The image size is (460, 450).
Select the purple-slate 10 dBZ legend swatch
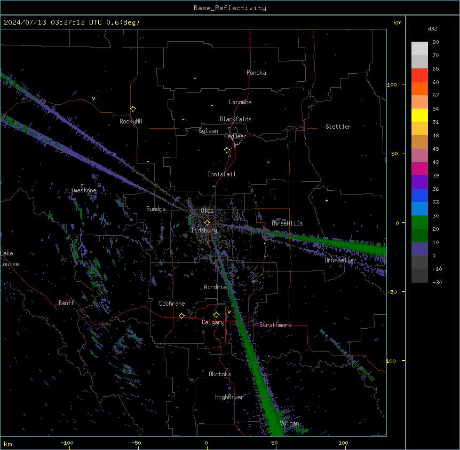click(x=419, y=249)
